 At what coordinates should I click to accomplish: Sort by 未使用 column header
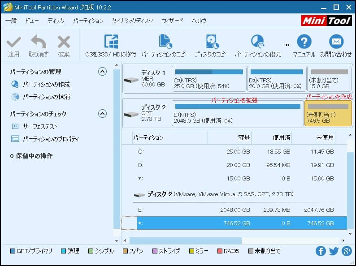pyautogui.click(x=313, y=137)
